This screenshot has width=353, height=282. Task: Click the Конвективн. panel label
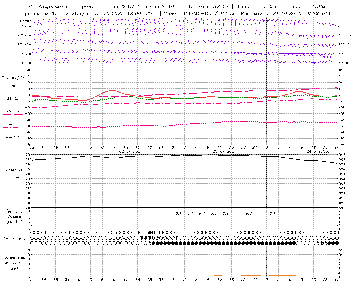coord(14,257)
